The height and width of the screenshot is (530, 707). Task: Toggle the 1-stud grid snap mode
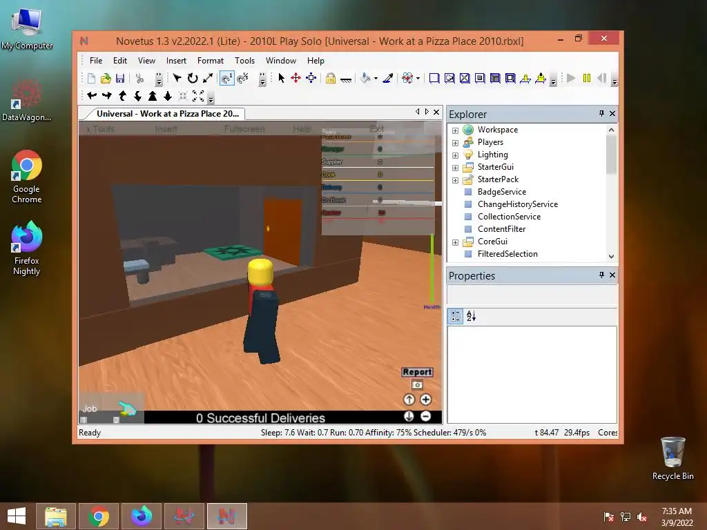tap(226, 79)
